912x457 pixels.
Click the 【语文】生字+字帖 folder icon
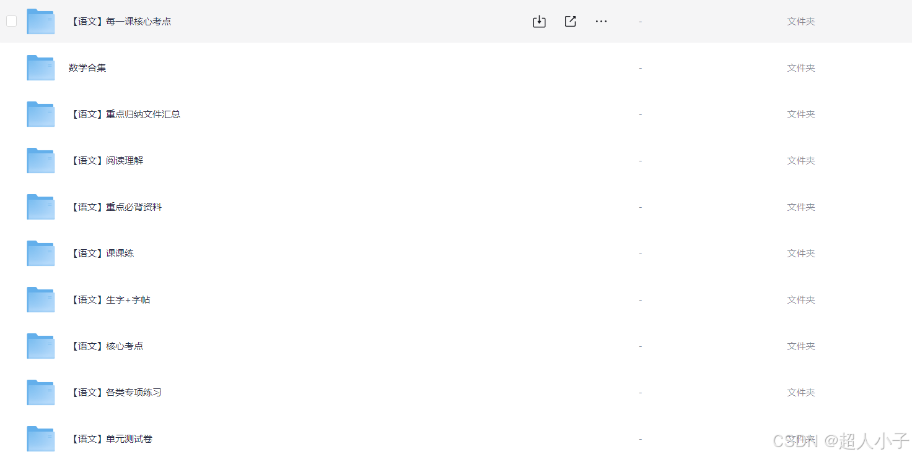click(x=41, y=299)
